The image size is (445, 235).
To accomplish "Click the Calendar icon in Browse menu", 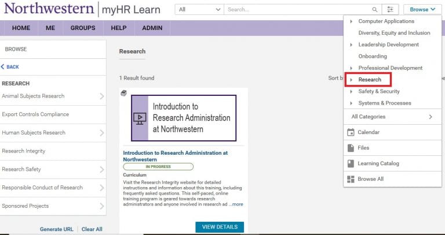I will [351, 132].
